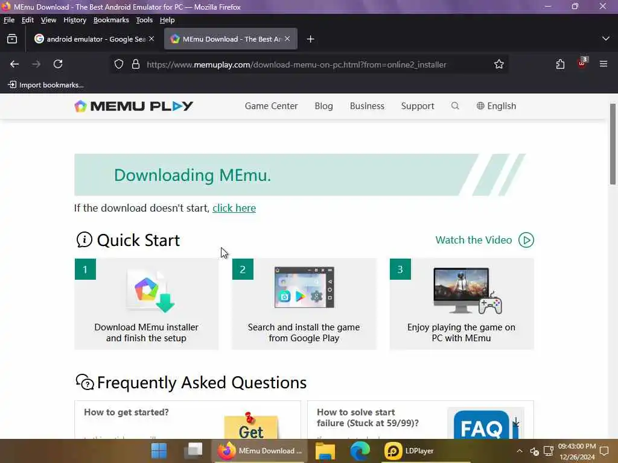Reload the current page
618x463 pixels.
pyautogui.click(x=58, y=64)
